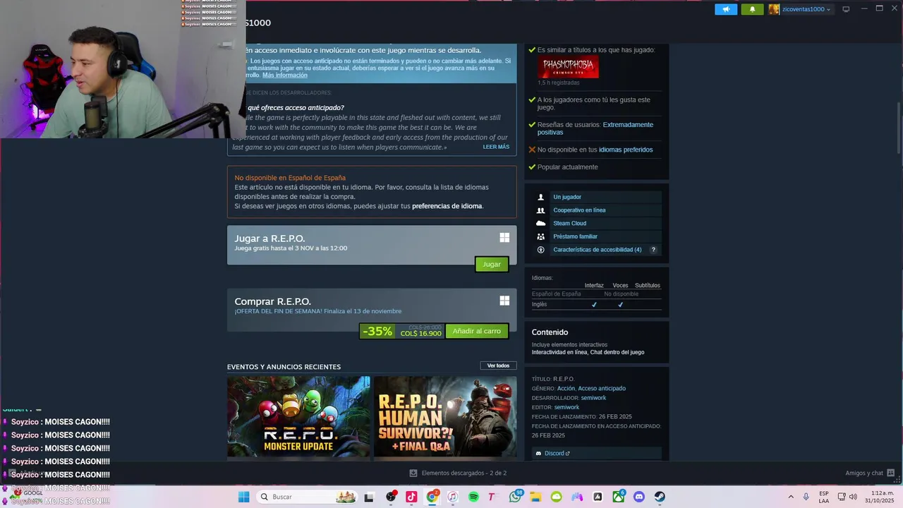The height and width of the screenshot is (508, 903).
Task: Click the online co-op people icon
Action: pyautogui.click(x=541, y=210)
